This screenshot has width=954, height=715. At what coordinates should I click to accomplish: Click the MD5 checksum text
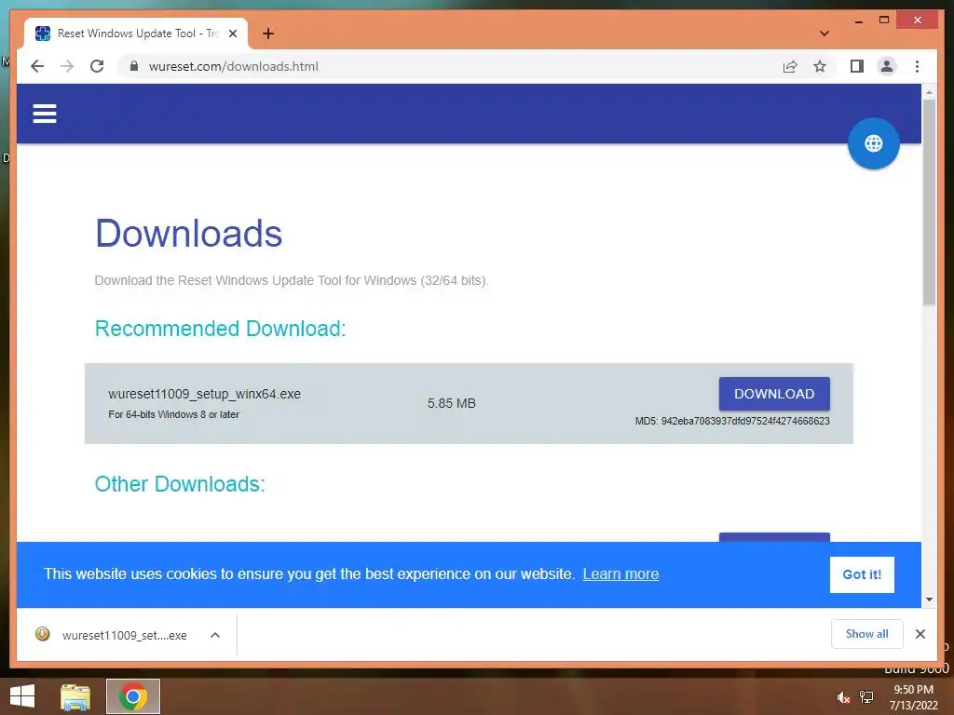(x=732, y=421)
